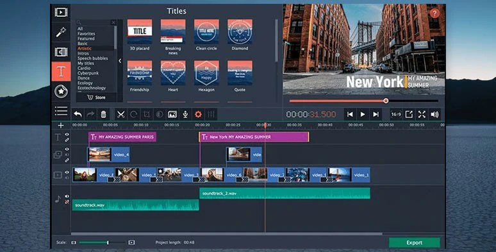Select the Speech bubbles category
This screenshot has width=496, height=252.
(93, 58)
